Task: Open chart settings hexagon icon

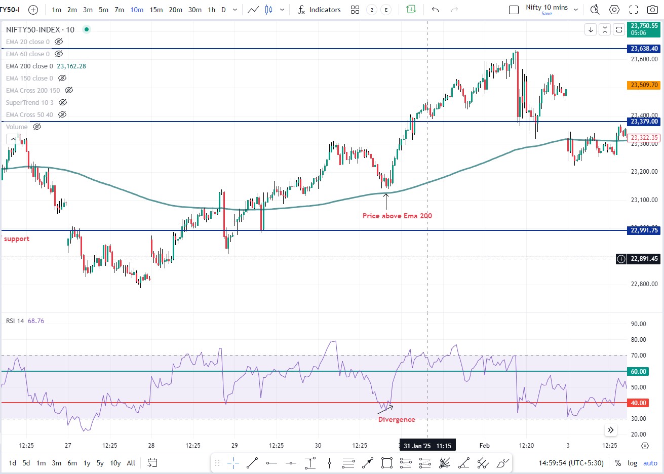Action: tap(614, 10)
